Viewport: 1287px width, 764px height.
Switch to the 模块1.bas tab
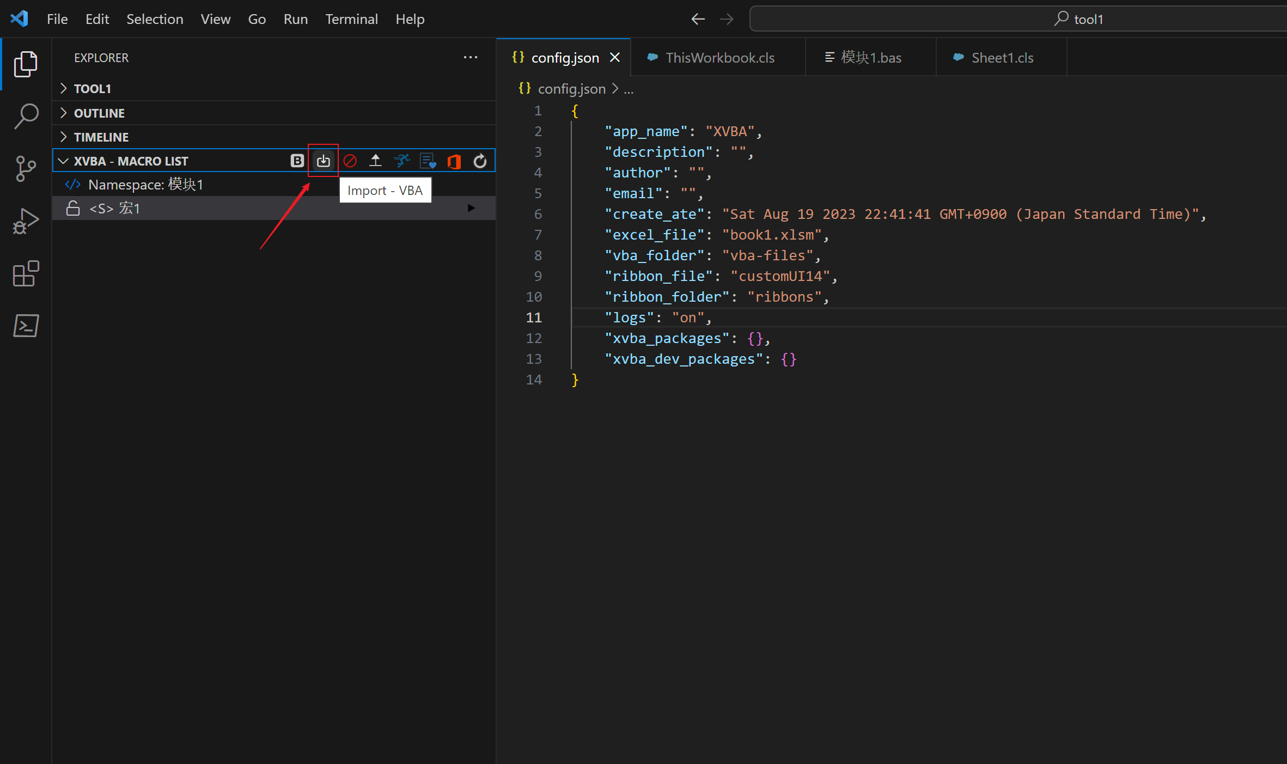click(x=870, y=57)
